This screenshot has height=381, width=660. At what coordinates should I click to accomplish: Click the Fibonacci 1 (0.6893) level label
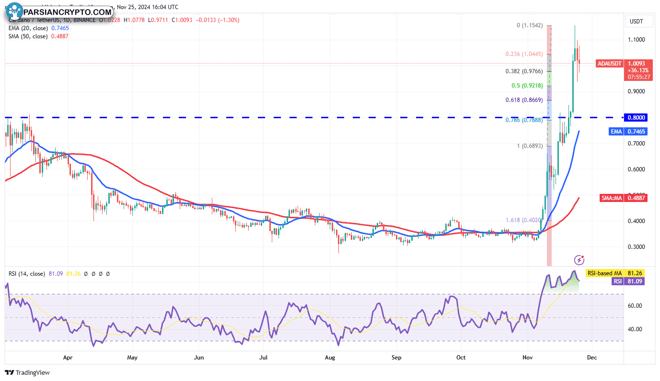pos(530,146)
